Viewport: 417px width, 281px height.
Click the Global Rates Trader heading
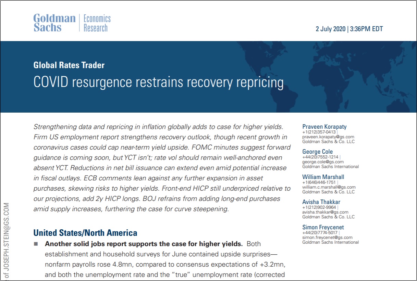point(69,65)
